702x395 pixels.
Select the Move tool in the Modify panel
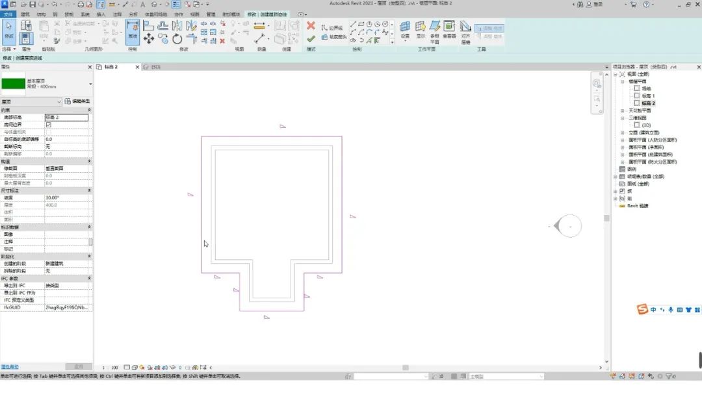[x=149, y=39]
